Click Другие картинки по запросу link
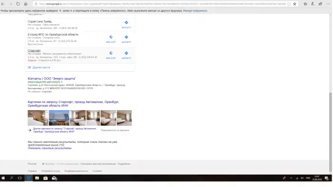Image resolution: width=333 pixels, height=187 pixels. click(65, 130)
